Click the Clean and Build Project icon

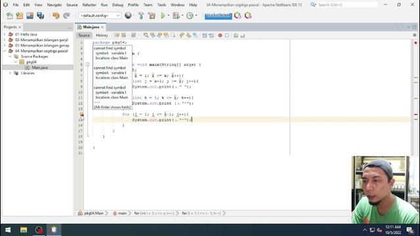point(152,16)
